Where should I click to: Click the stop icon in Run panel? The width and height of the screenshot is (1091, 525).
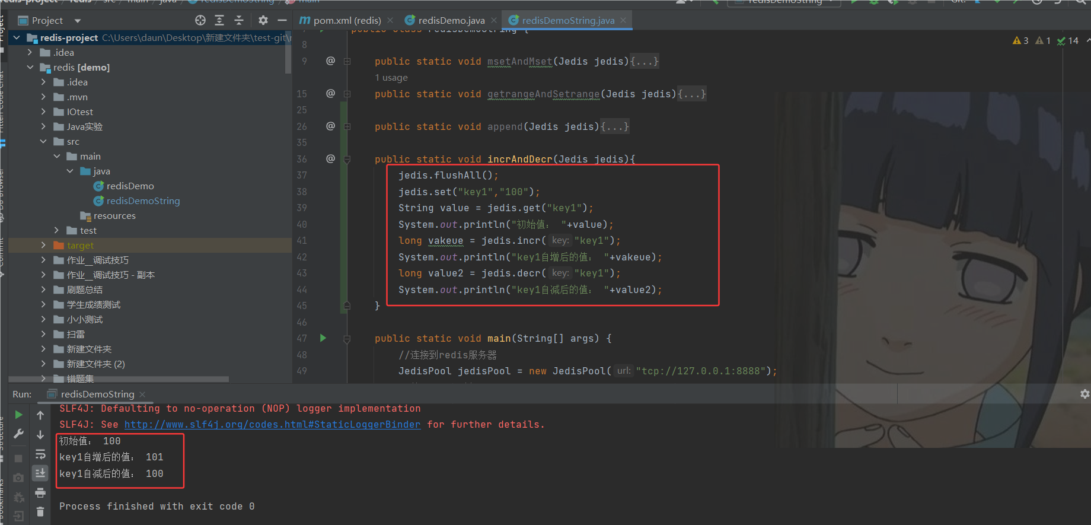(19, 459)
